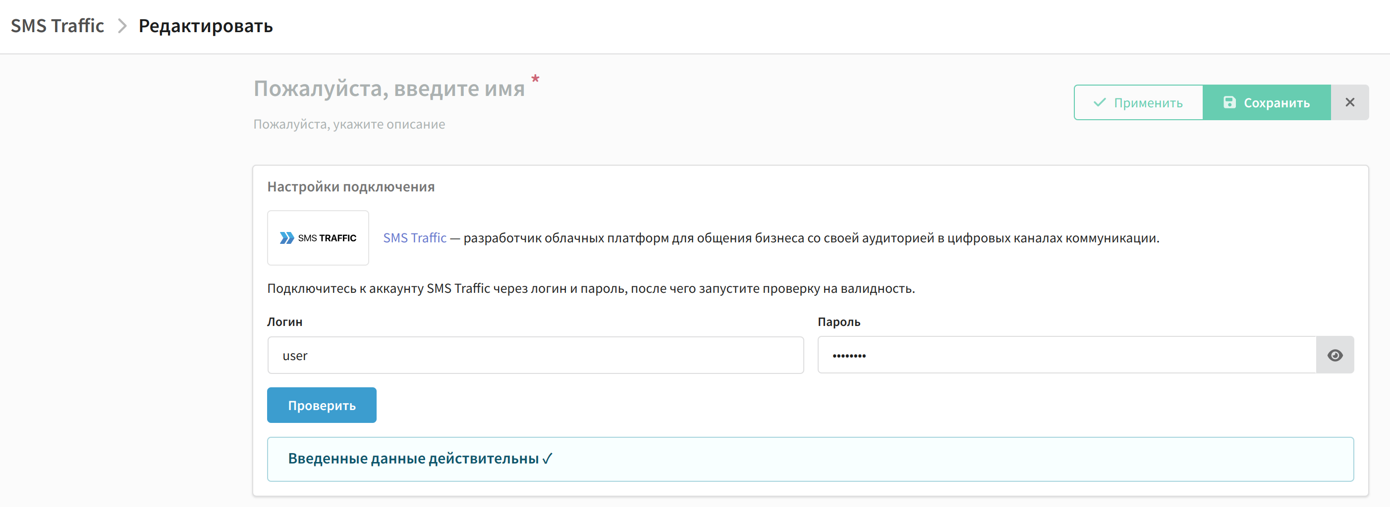Open the SMS Traffic hyperlink
Image resolution: width=1390 pixels, height=507 pixels.
point(414,237)
